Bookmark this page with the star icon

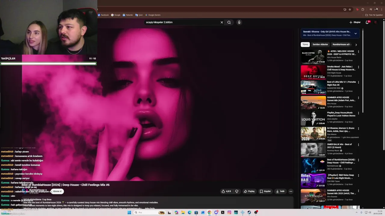(350, 9)
